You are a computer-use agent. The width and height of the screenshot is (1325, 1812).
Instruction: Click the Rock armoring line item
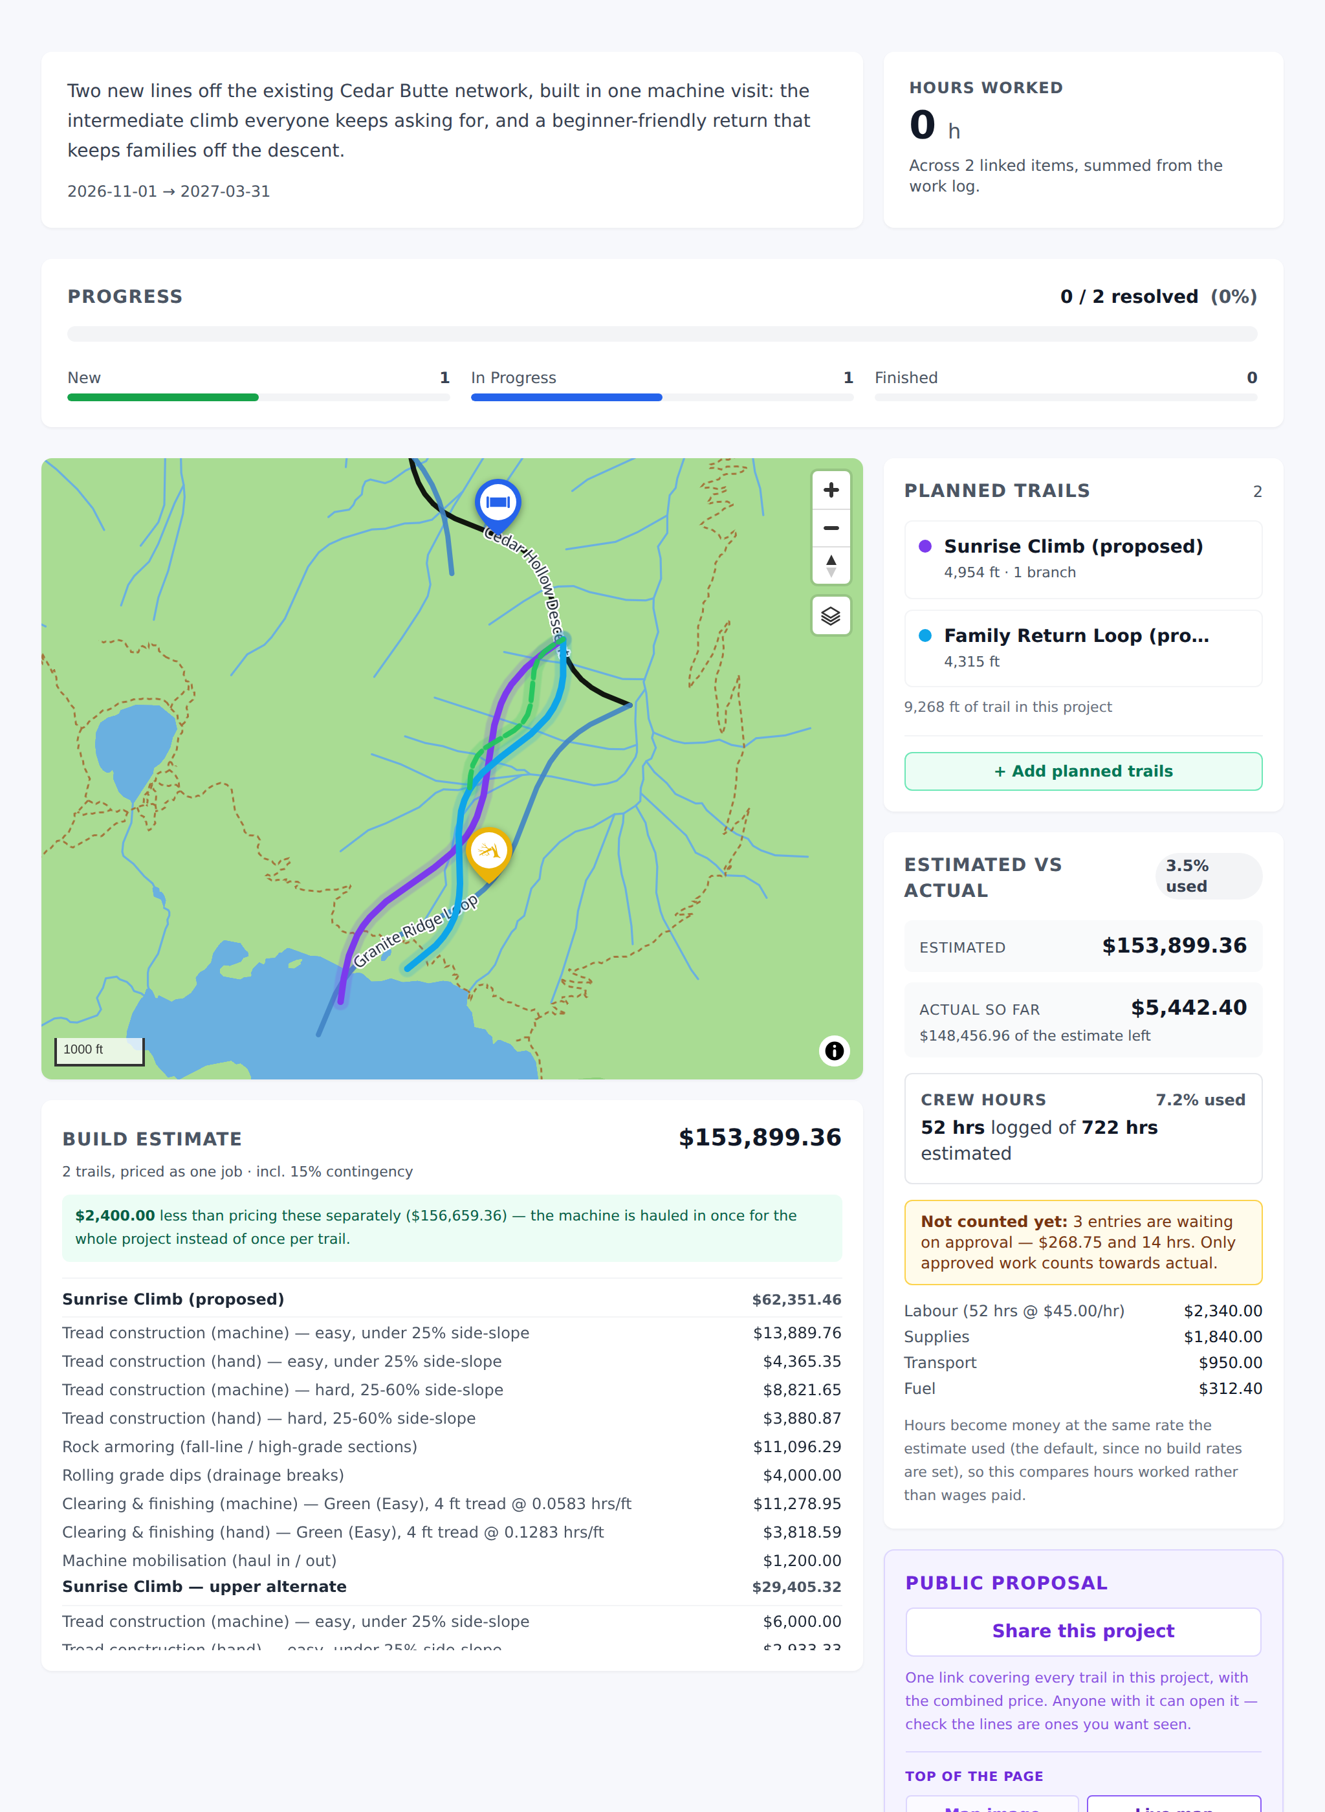click(452, 1447)
